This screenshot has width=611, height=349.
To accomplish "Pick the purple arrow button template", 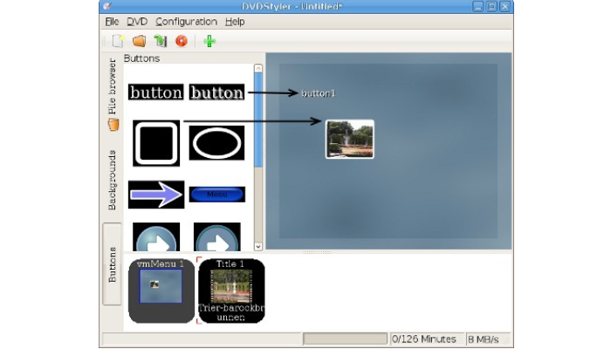I will tap(155, 195).
